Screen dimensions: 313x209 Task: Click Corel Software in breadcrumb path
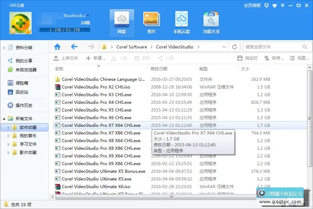pos(132,47)
